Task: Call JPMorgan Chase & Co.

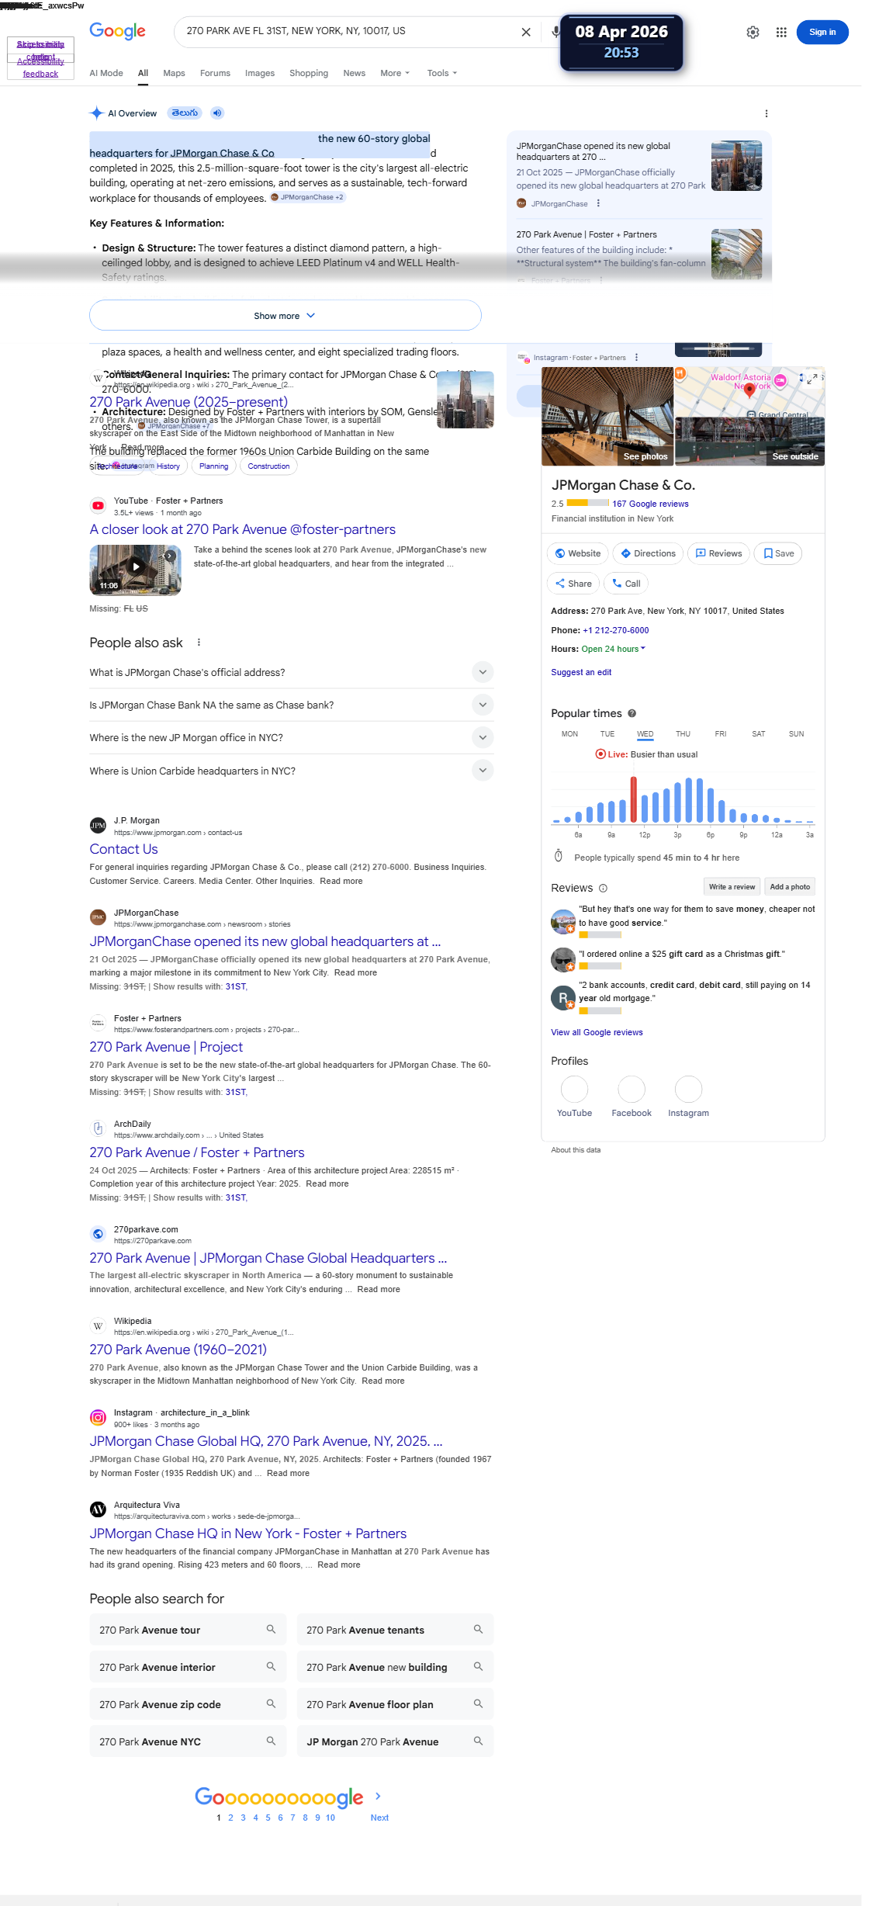Action: [x=626, y=584]
